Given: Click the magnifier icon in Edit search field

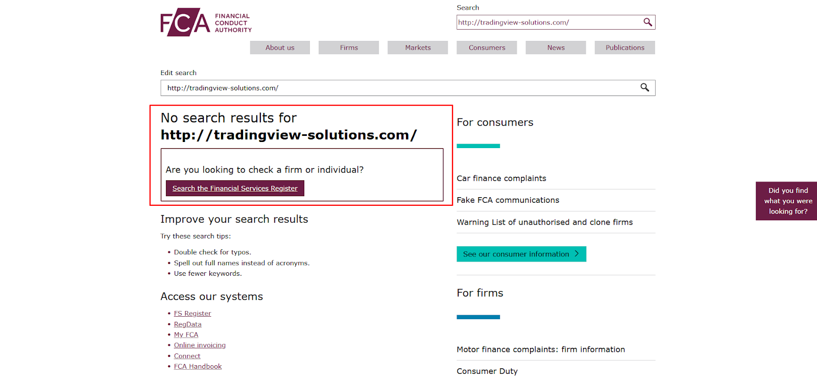Looking at the screenshot, I should 645,87.
